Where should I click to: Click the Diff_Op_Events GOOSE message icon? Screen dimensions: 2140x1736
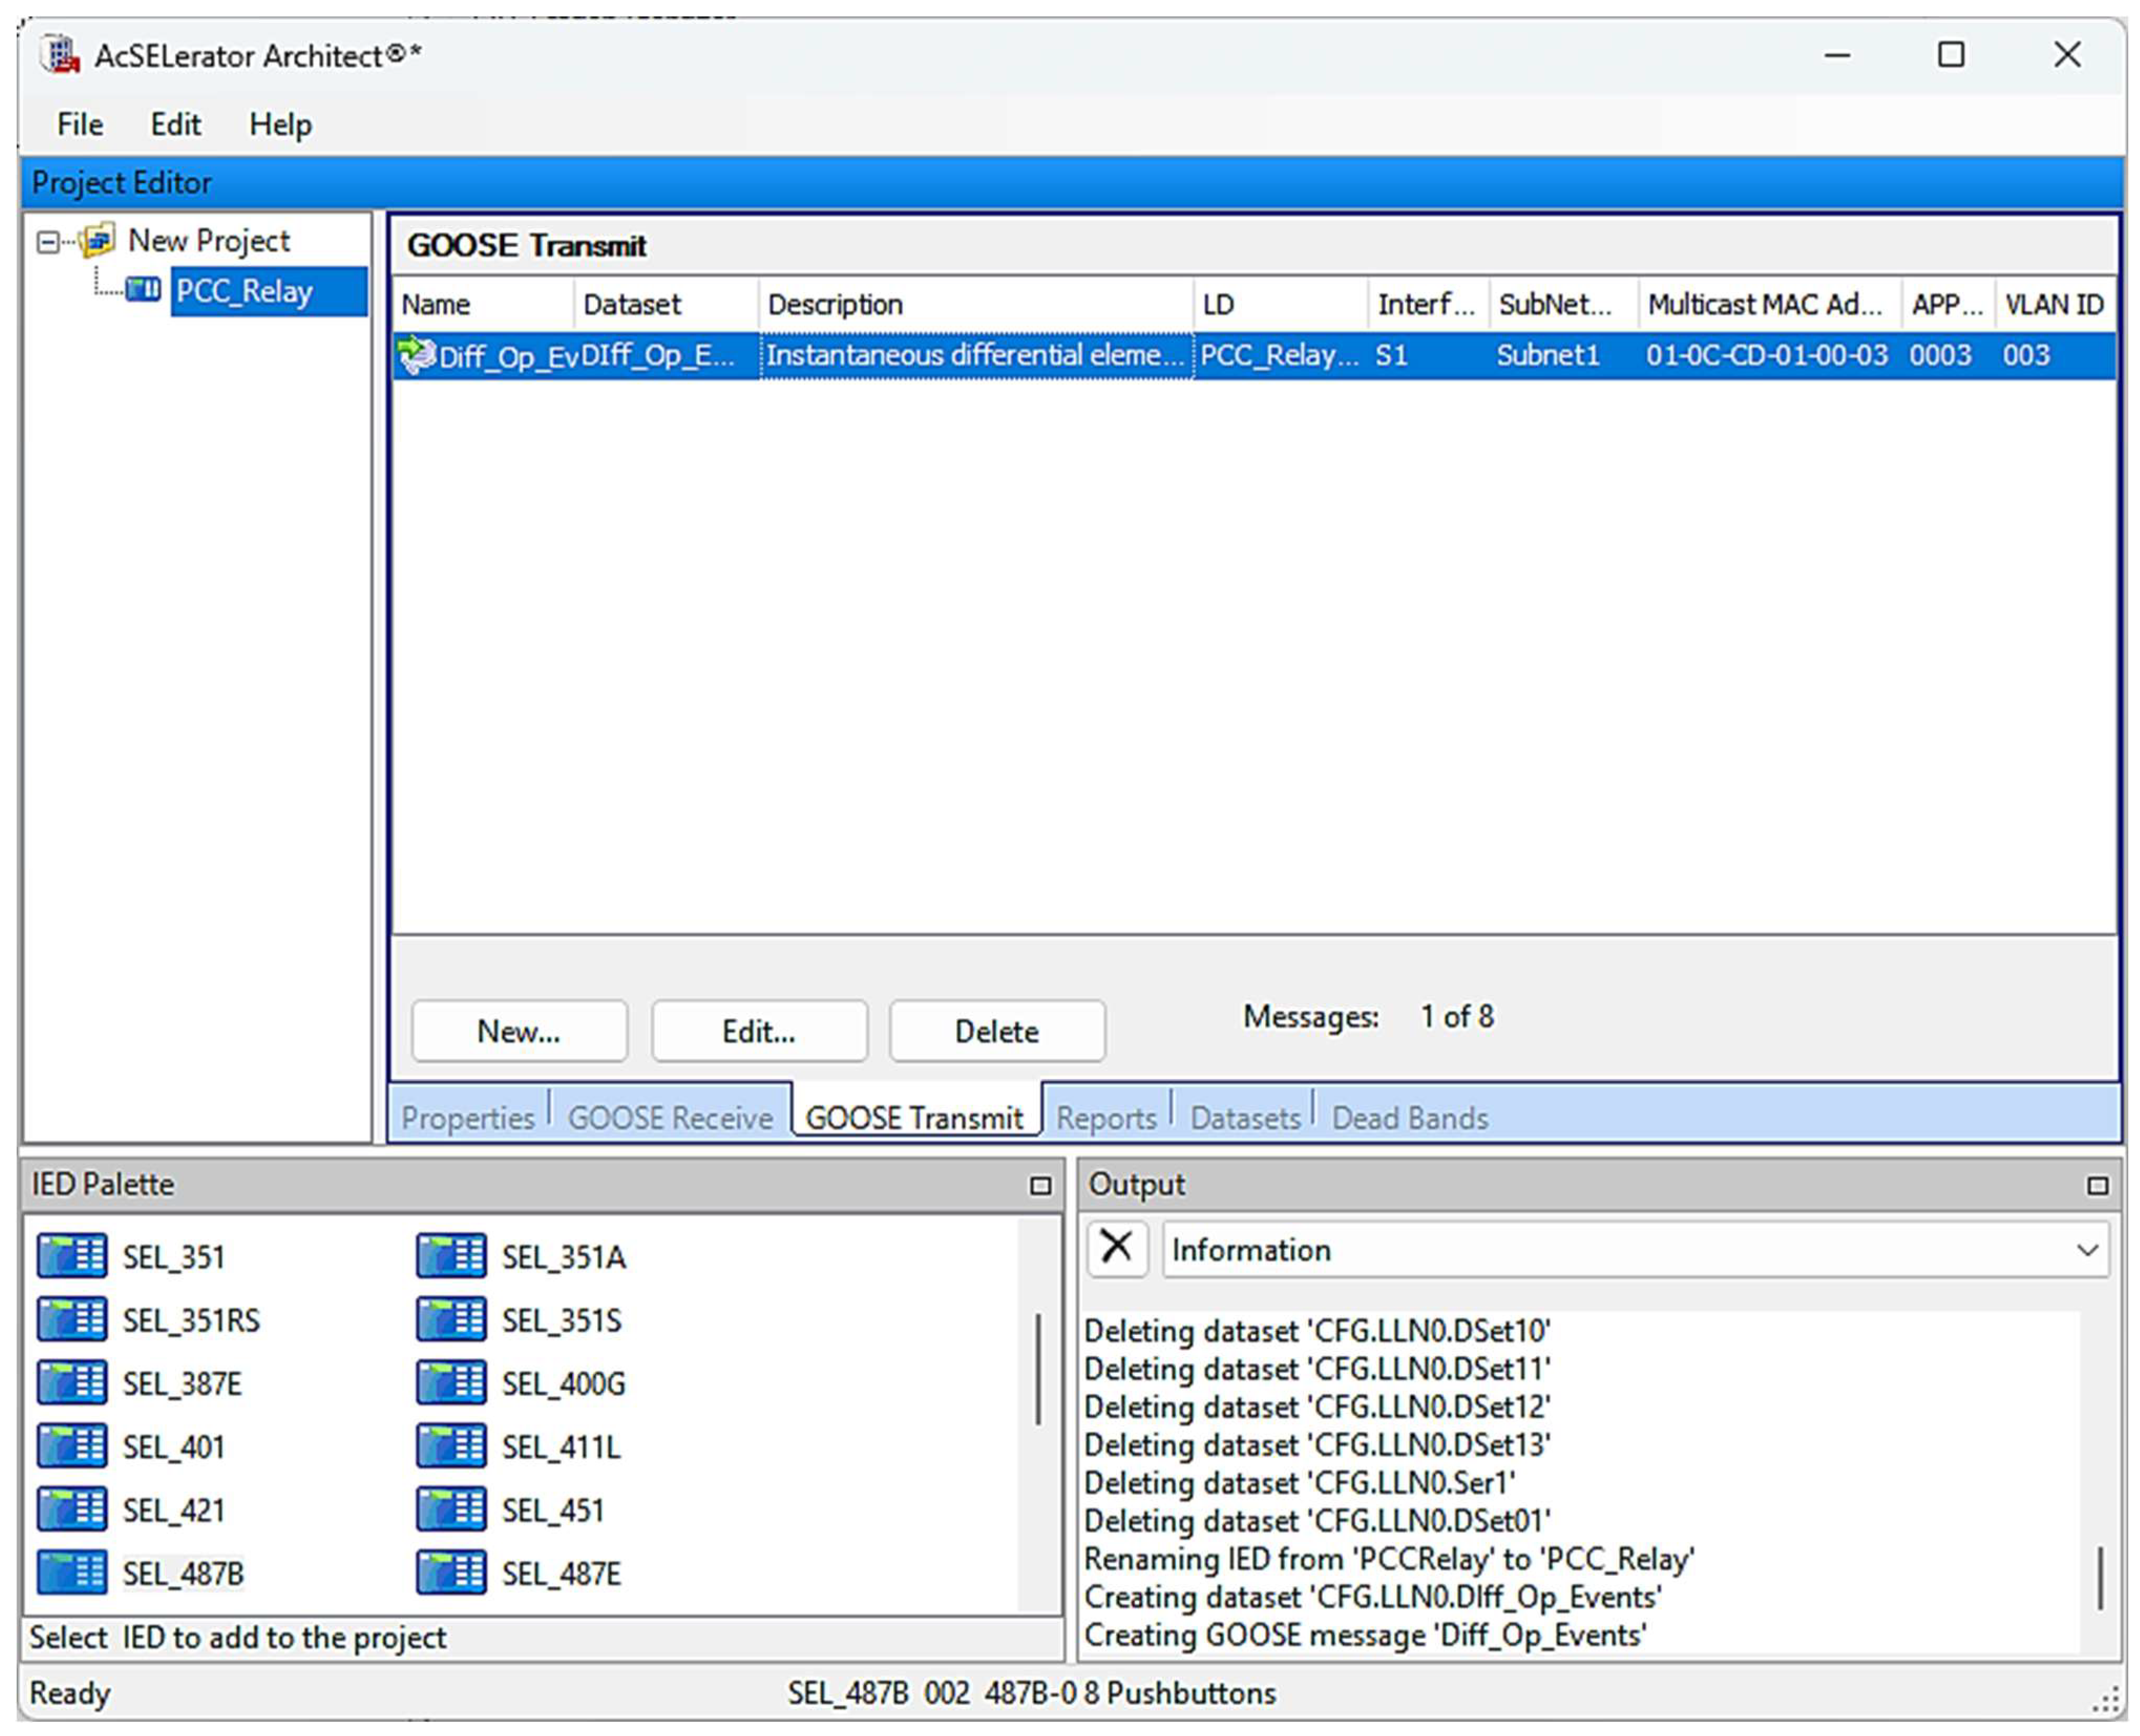coord(416,355)
